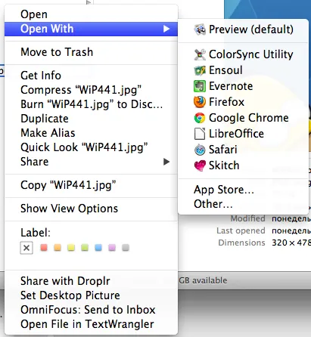The height and width of the screenshot is (337, 311).
Task: Click the Google Chrome icon
Action: coord(200,118)
